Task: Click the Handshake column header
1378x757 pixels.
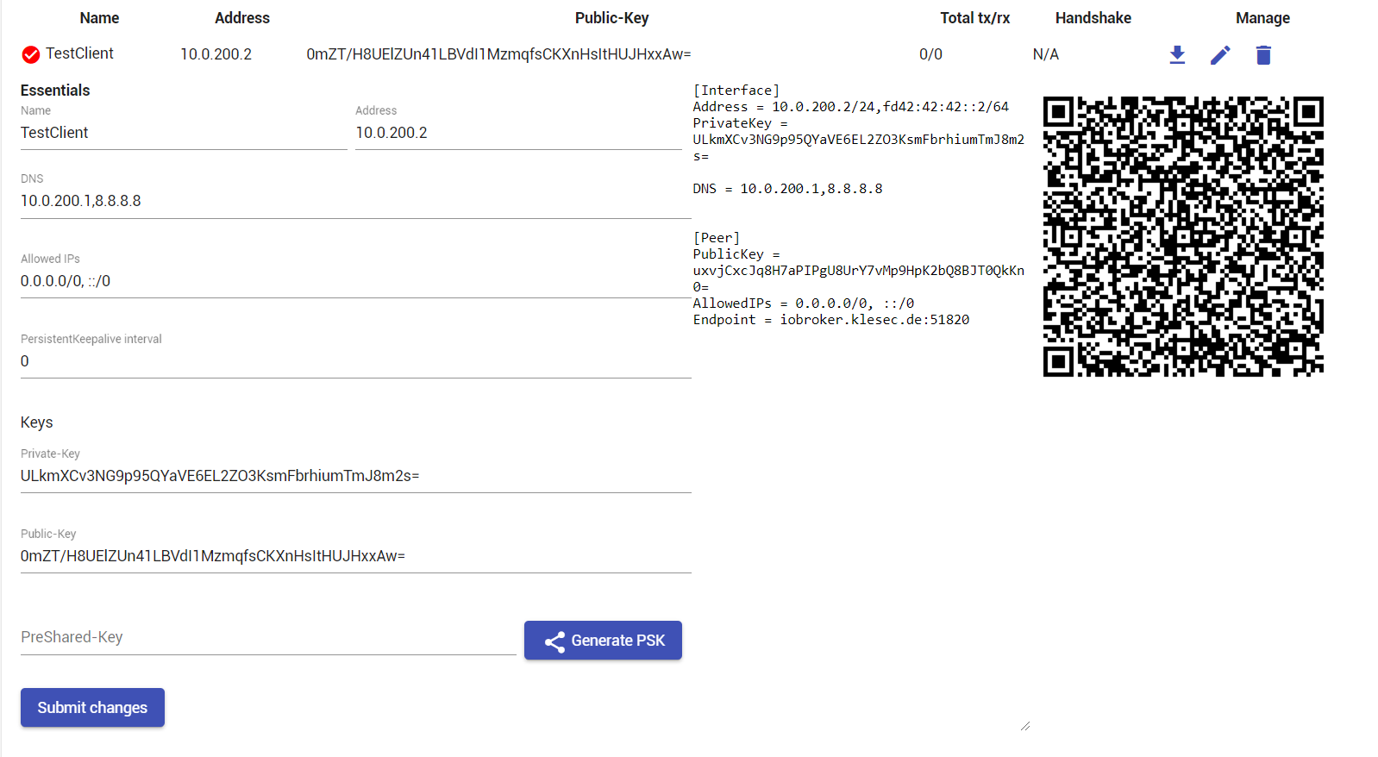Action: (x=1093, y=18)
